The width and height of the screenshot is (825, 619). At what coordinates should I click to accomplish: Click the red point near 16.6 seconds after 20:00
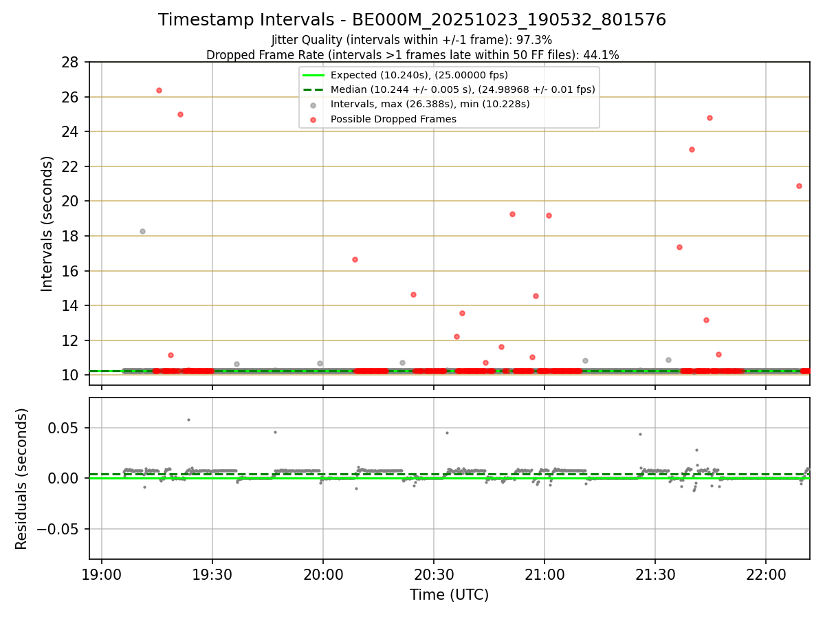[355, 259]
